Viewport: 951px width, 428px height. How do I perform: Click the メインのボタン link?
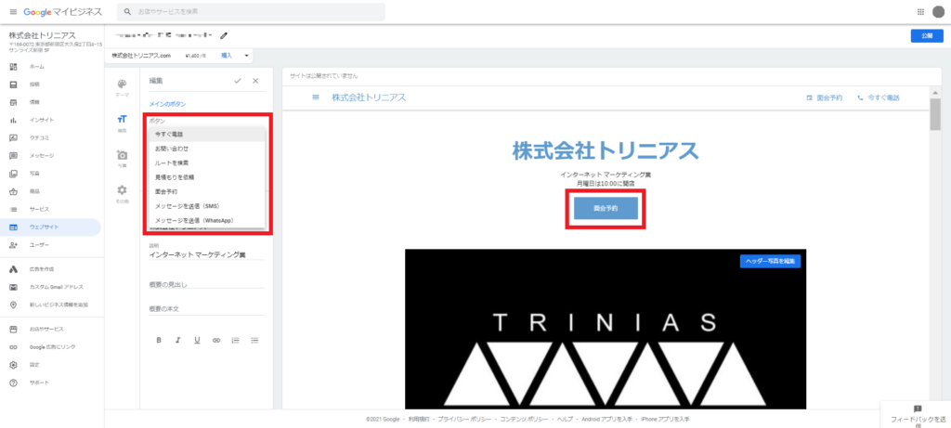pos(167,104)
